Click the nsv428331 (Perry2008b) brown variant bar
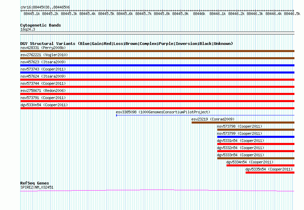Viewport: 304px width, 210px height. tap(157, 51)
